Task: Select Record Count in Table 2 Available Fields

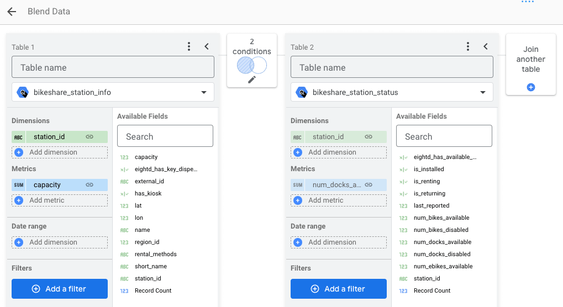Action: click(x=432, y=291)
